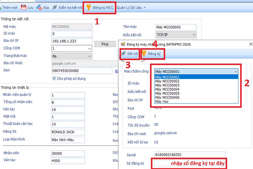Click the Số đăng ký input field
253x169 pixels.
[190, 163]
